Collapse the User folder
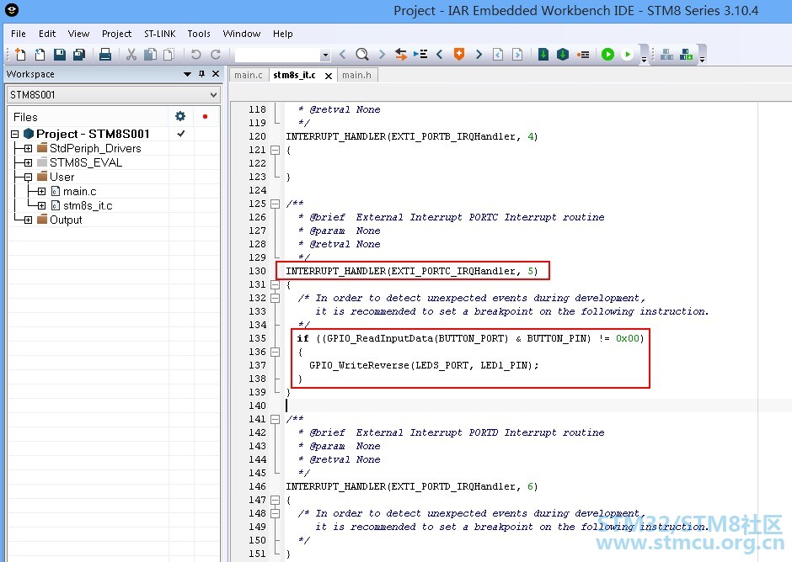792x562 pixels. 29,177
